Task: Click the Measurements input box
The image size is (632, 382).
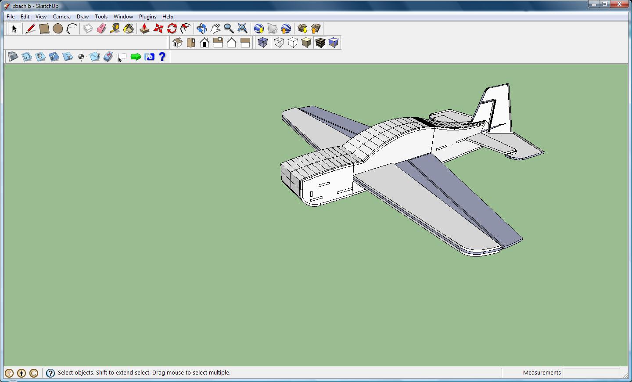Action: pyautogui.click(x=591, y=373)
